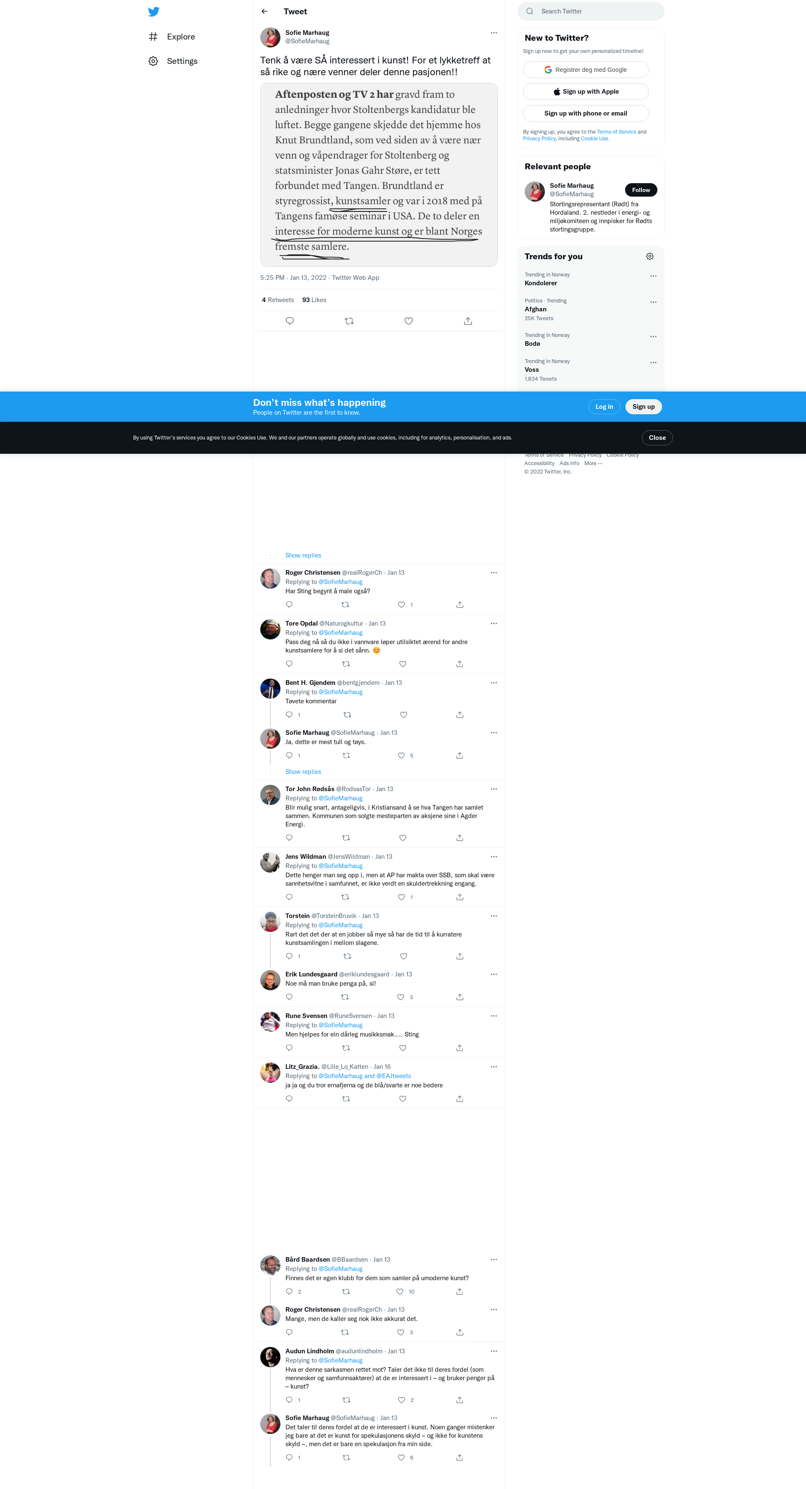
Task: Open Settings from the sidebar
Action: pyautogui.click(x=173, y=61)
